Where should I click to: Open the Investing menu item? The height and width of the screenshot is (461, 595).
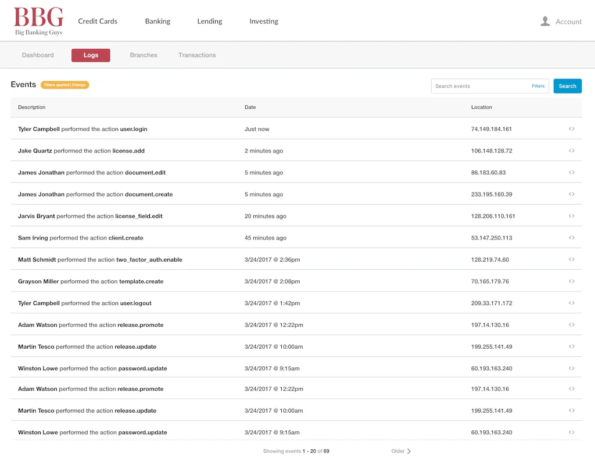coord(263,21)
